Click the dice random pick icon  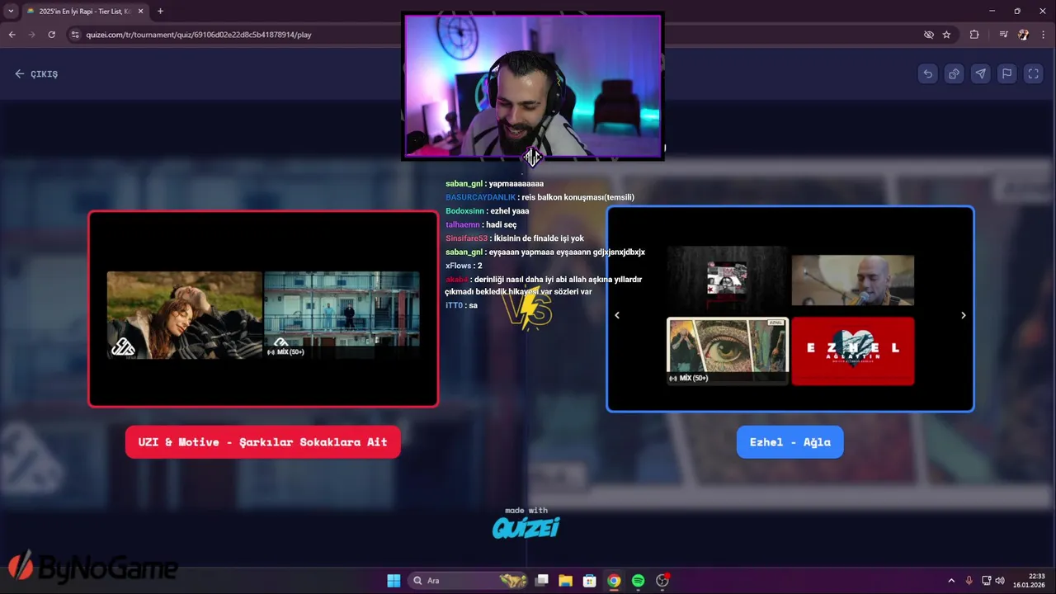click(x=955, y=73)
